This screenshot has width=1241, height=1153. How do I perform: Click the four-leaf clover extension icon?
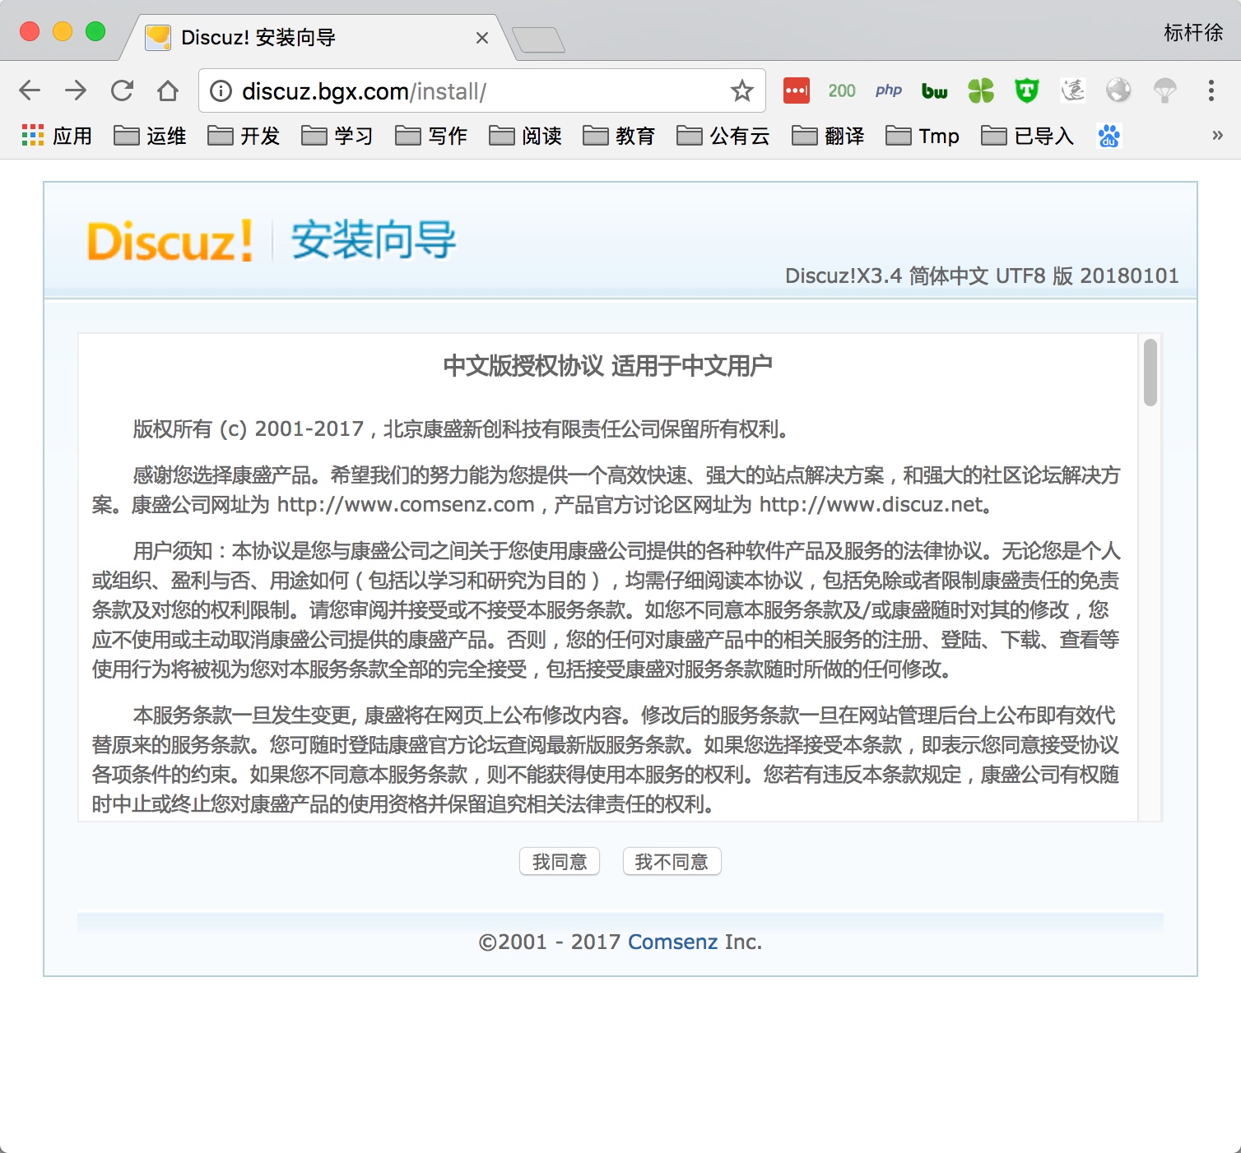(x=981, y=90)
